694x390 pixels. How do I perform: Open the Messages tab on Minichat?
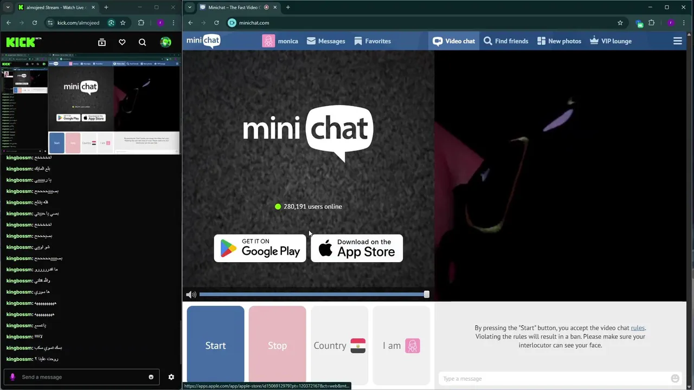(326, 41)
